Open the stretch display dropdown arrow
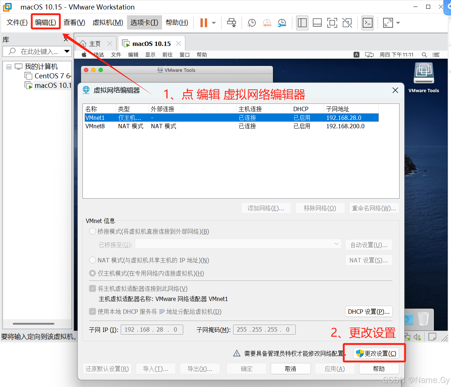This screenshot has height=387, width=451. click(398, 23)
